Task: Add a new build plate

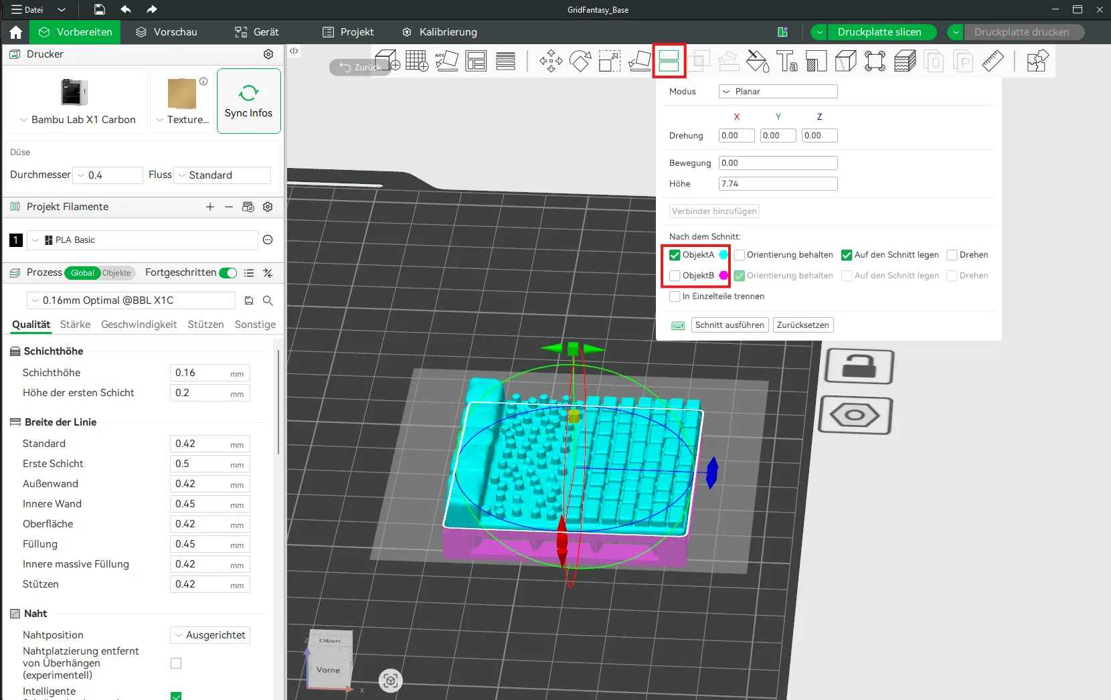Action: [416, 61]
